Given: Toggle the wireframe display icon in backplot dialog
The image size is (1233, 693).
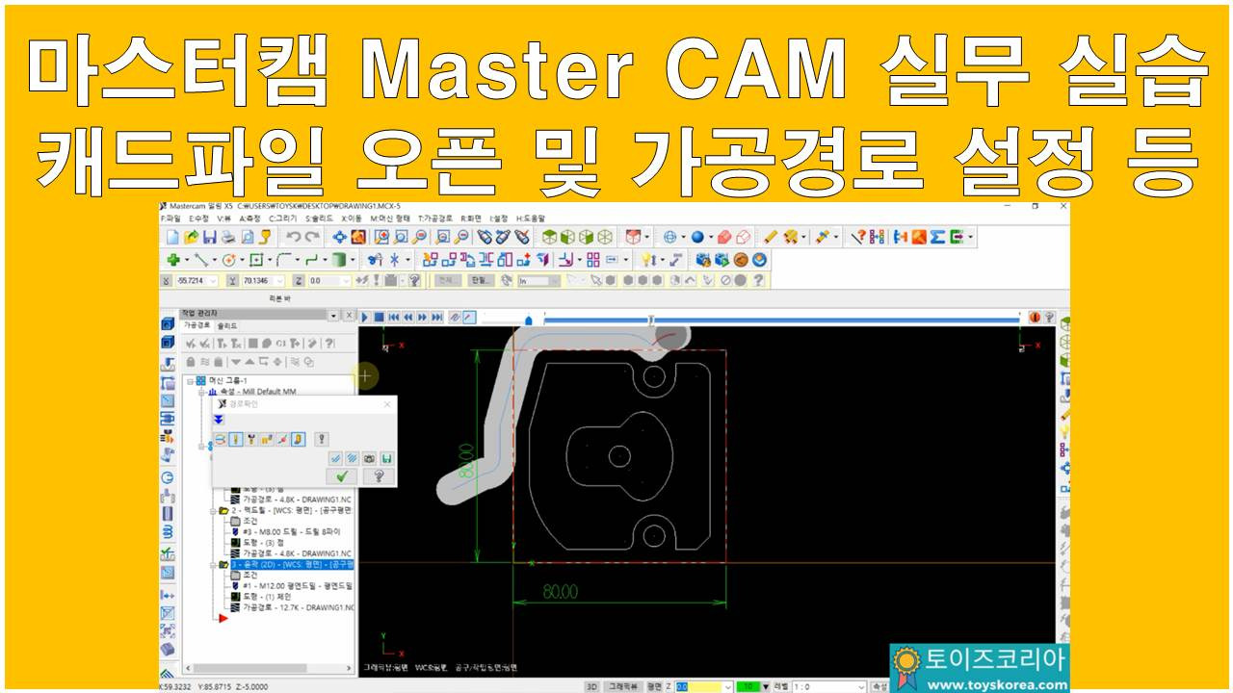Looking at the screenshot, I should [x=335, y=456].
